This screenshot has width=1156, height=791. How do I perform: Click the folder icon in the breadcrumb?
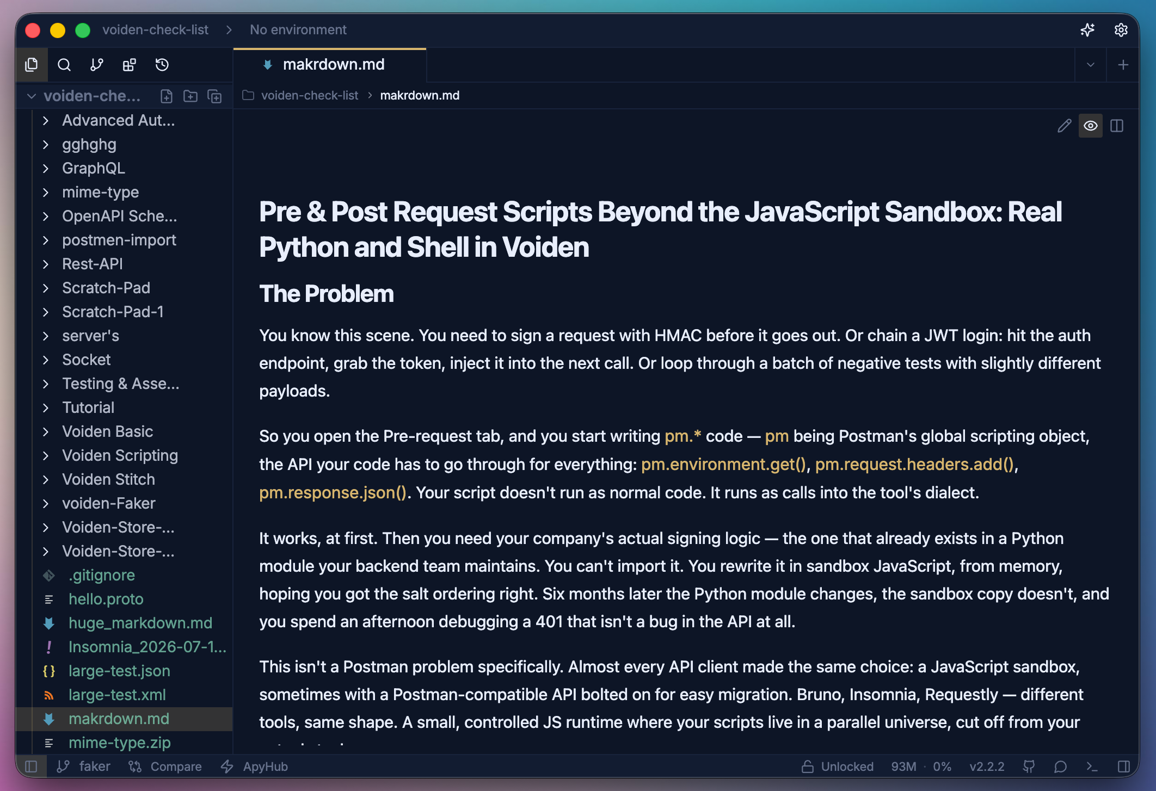tap(248, 96)
